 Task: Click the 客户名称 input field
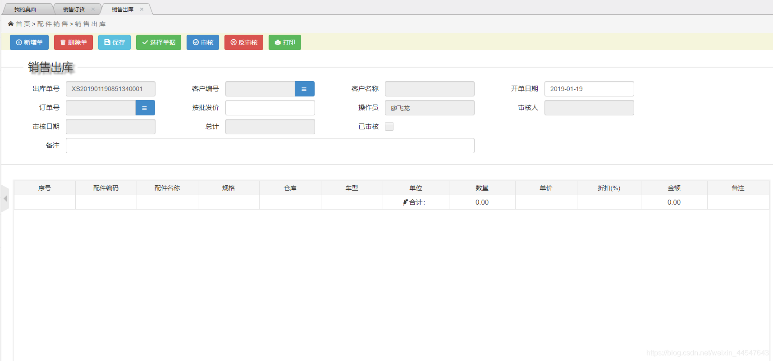tap(430, 89)
